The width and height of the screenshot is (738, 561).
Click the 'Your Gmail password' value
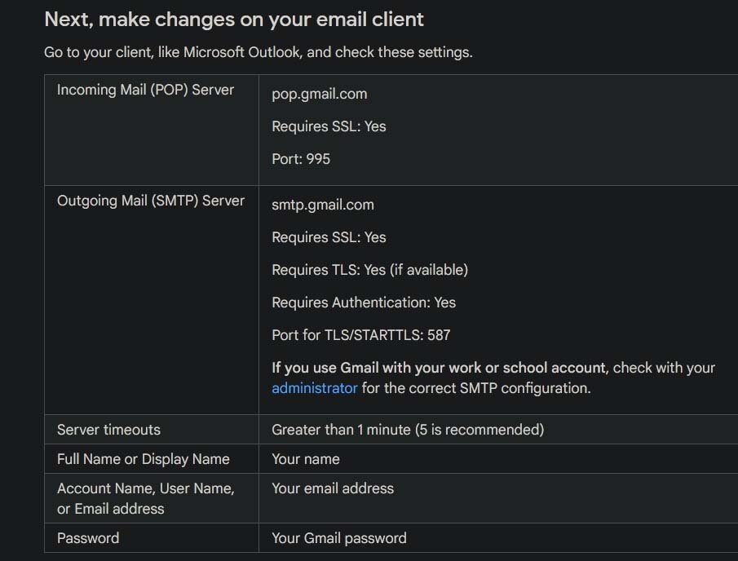338,538
